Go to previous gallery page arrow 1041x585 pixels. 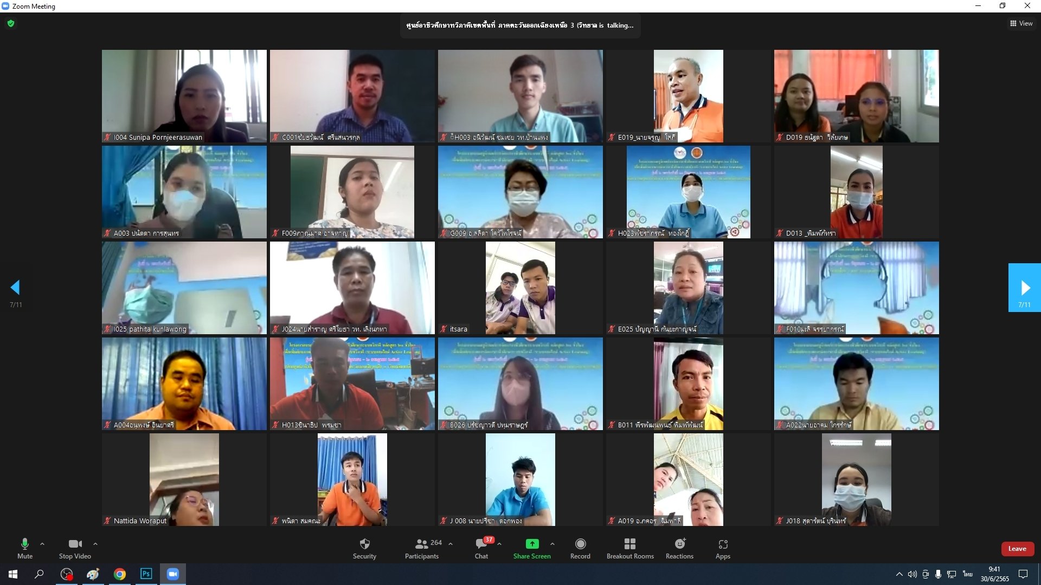point(15,288)
